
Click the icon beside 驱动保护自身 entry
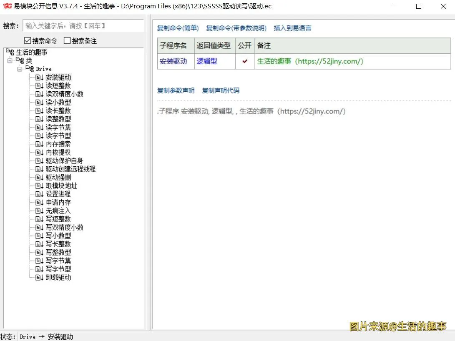click(x=40, y=161)
